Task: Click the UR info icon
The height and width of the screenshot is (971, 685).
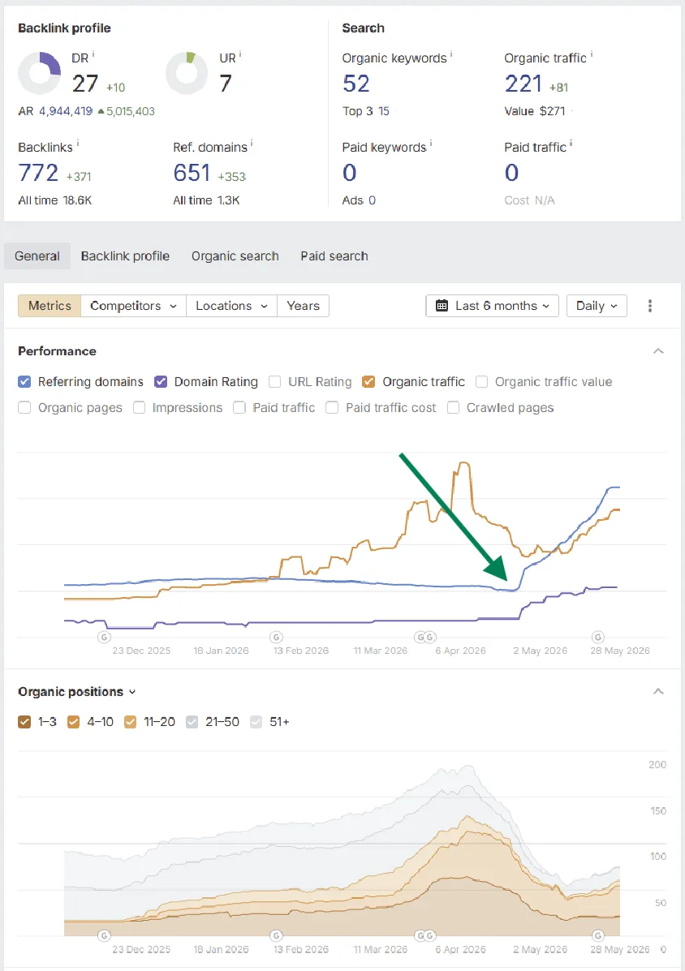Action: click(240, 55)
